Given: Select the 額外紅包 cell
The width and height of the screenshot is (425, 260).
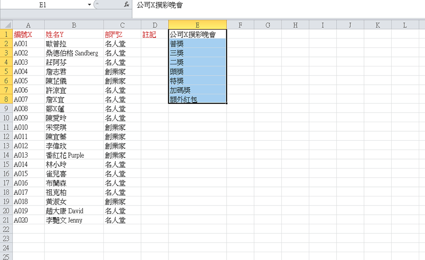Looking at the screenshot, I should pyautogui.click(x=197, y=99).
